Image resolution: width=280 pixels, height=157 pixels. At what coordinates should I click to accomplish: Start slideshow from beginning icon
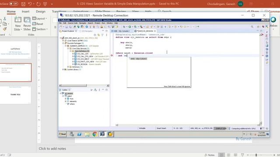(x=45, y=4)
